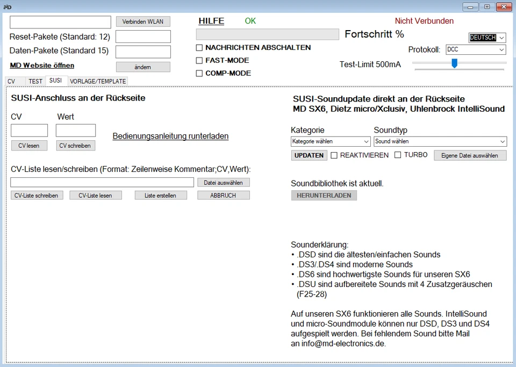Toggle FAST-MODE on

(x=199, y=60)
